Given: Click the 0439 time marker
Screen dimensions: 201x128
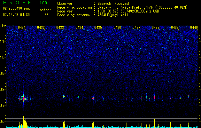Looking at the screenshot, I should pos(175,28).
